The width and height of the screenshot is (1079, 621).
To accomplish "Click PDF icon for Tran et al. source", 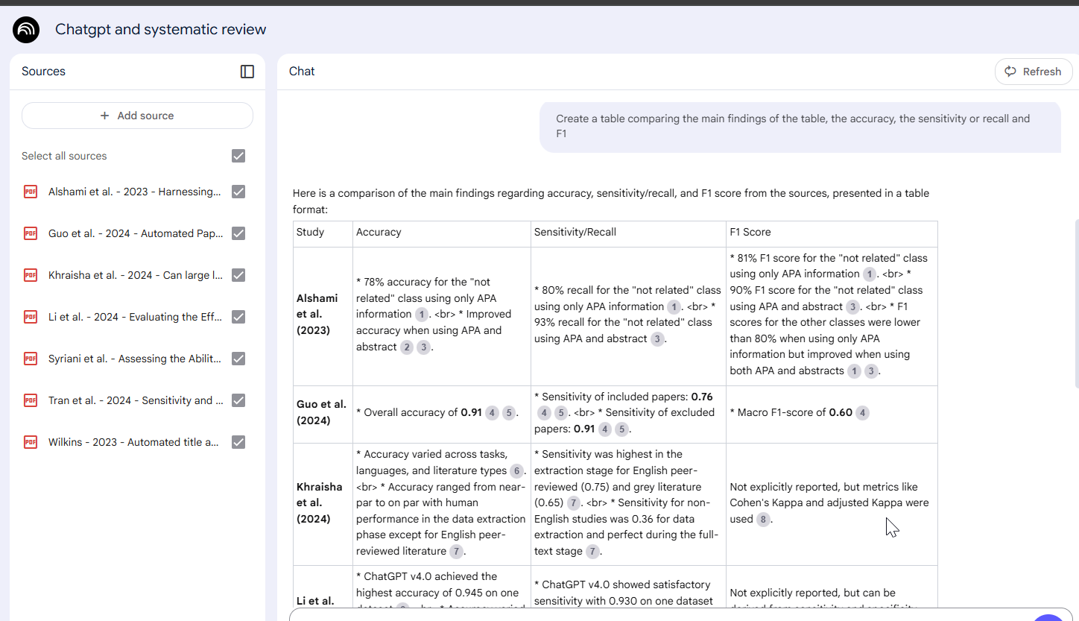I will point(31,400).
